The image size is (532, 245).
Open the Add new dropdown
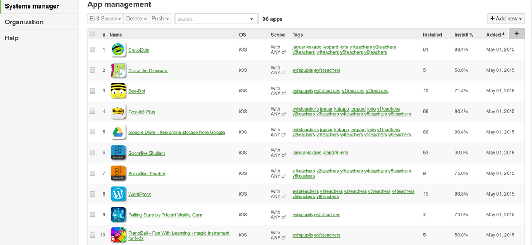(x=506, y=19)
